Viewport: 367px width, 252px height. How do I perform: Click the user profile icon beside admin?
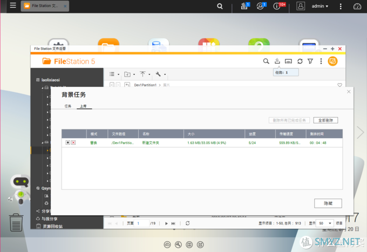click(301, 6)
